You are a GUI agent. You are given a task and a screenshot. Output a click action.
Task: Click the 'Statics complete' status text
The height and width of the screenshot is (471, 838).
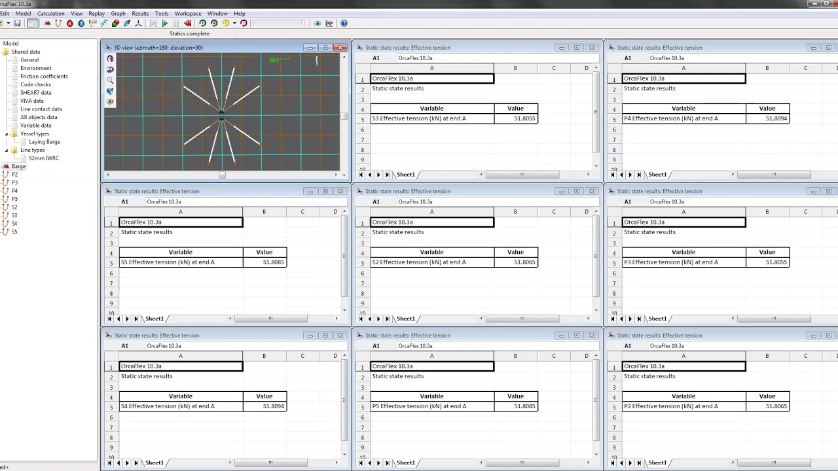point(189,33)
